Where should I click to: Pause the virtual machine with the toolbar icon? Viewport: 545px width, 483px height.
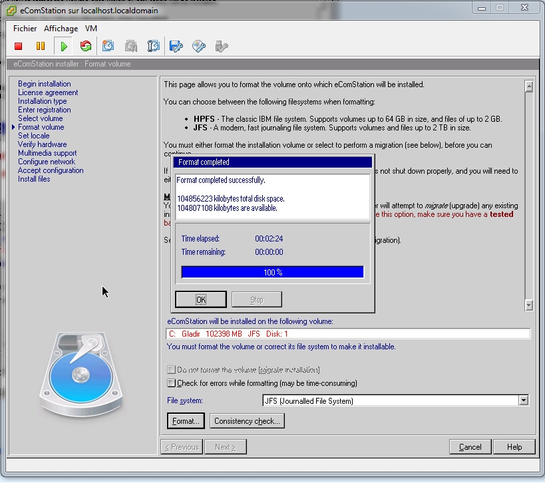[x=41, y=46]
